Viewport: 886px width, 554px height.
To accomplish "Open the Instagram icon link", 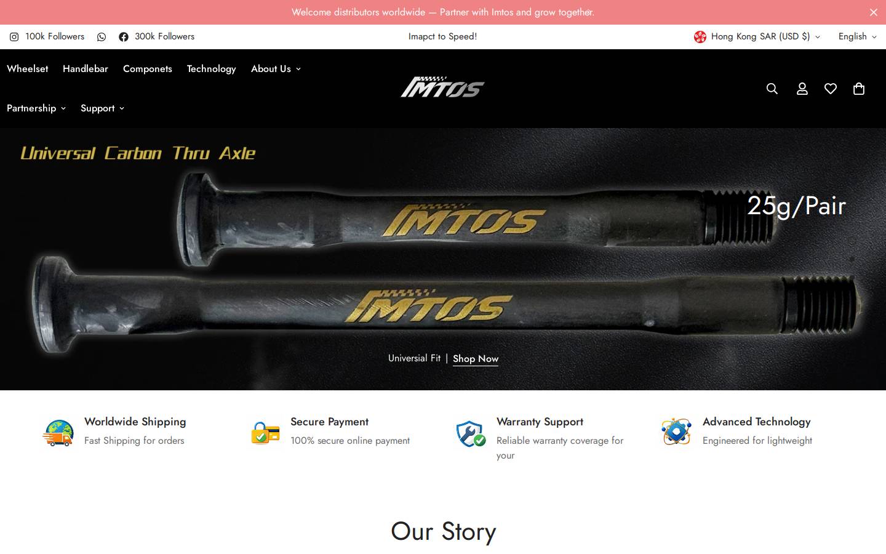I will (14, 37).
